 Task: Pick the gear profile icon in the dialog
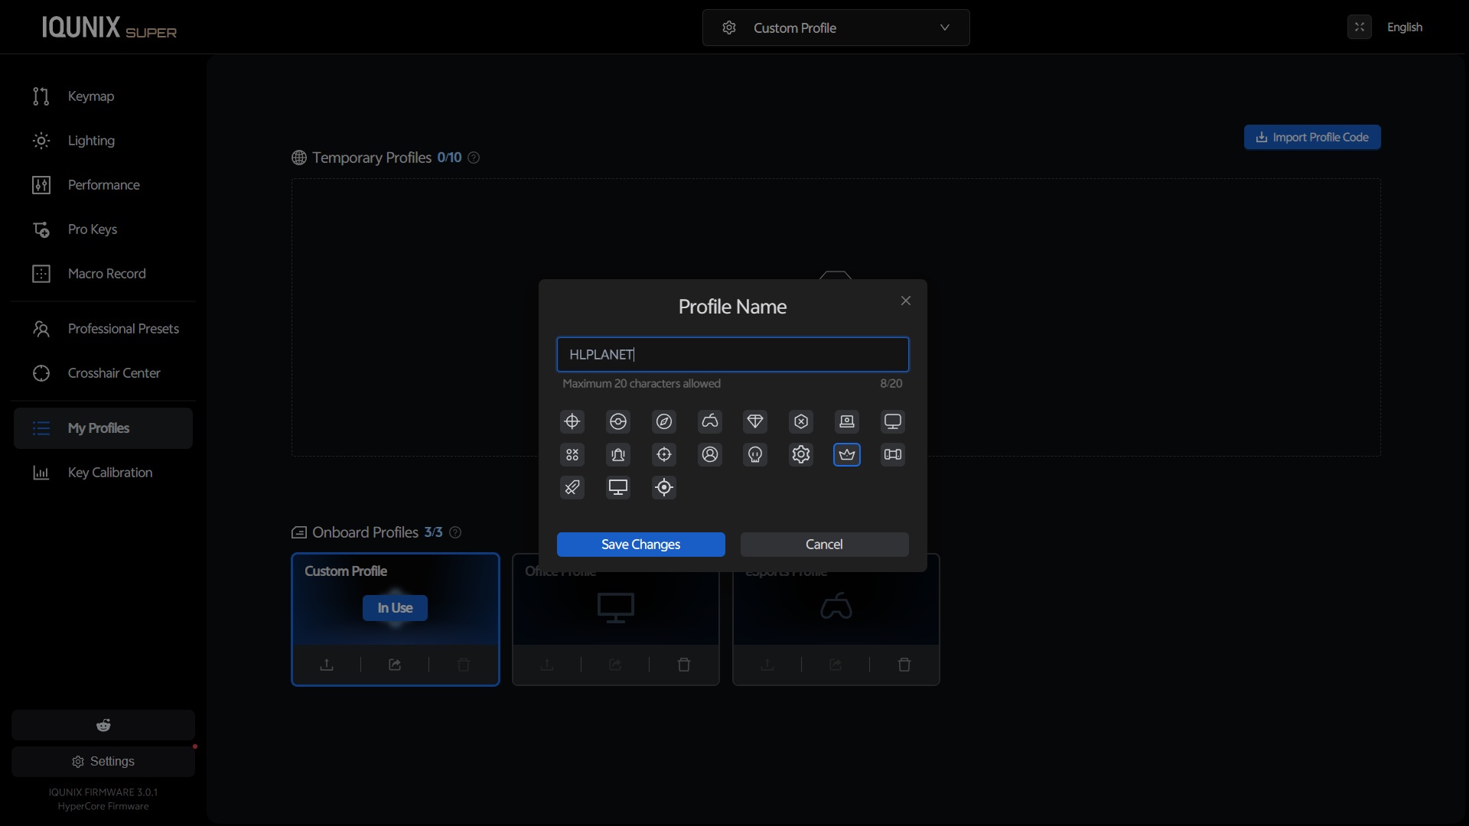click(801, 454)
